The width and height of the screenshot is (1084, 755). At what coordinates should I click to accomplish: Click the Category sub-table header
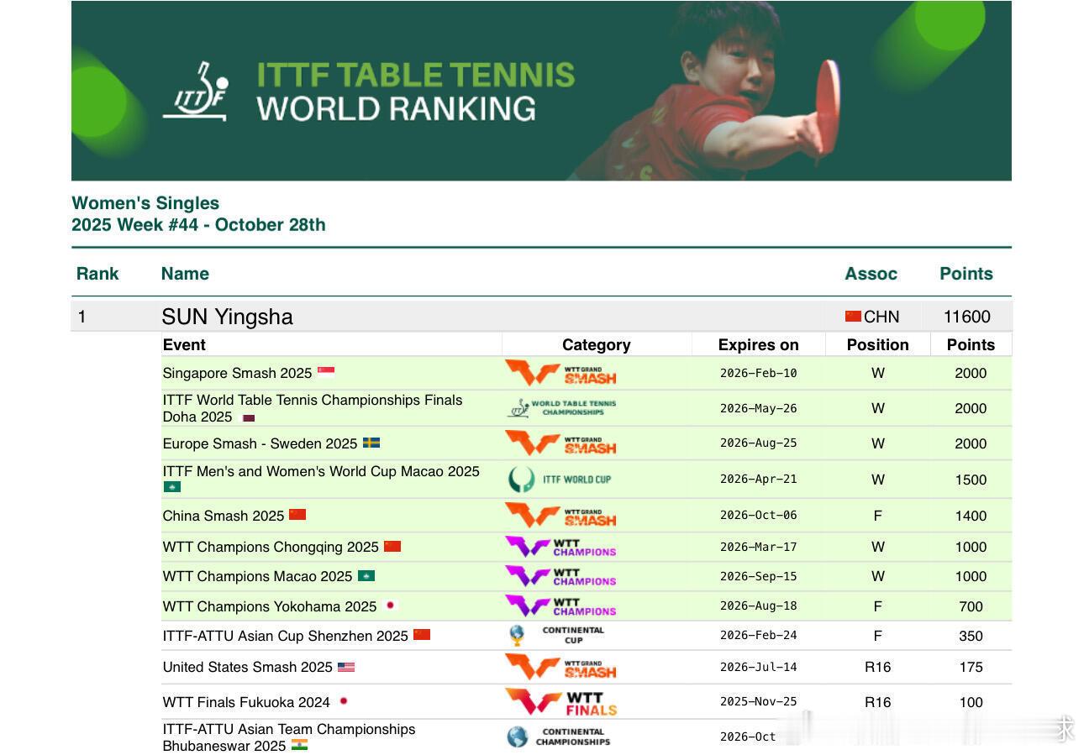pyautogui.click(x=596, y=344)
